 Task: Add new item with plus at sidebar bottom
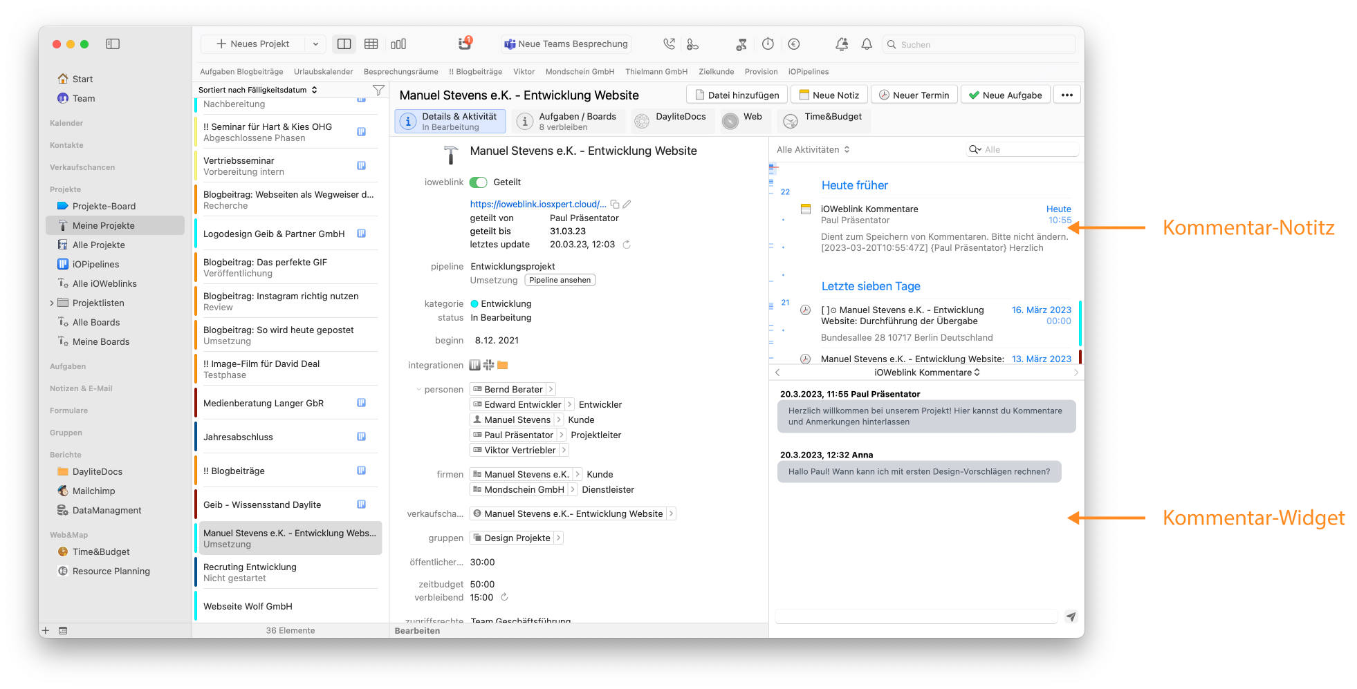pyautogui.click(x=46, y=630)
